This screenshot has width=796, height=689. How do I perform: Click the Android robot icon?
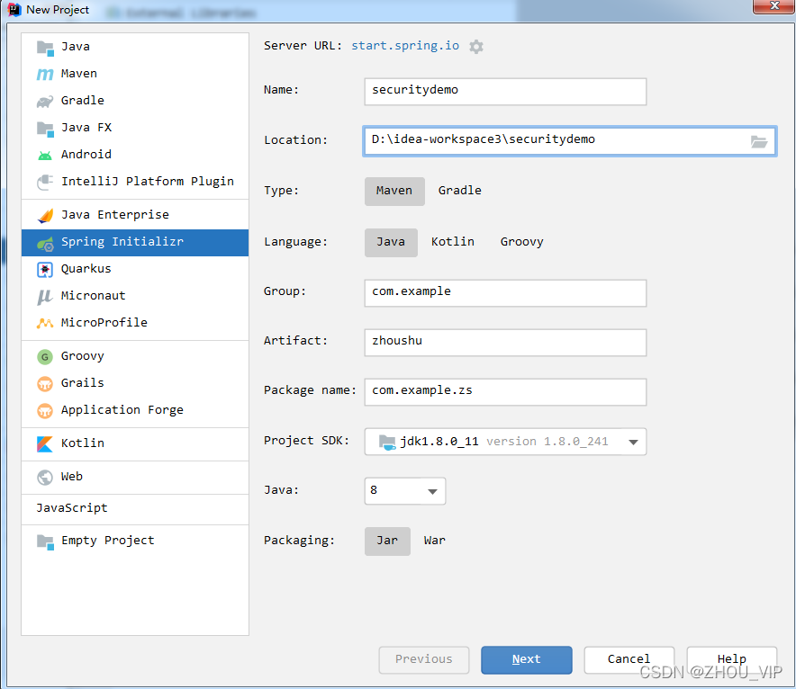tap(45, 155)
